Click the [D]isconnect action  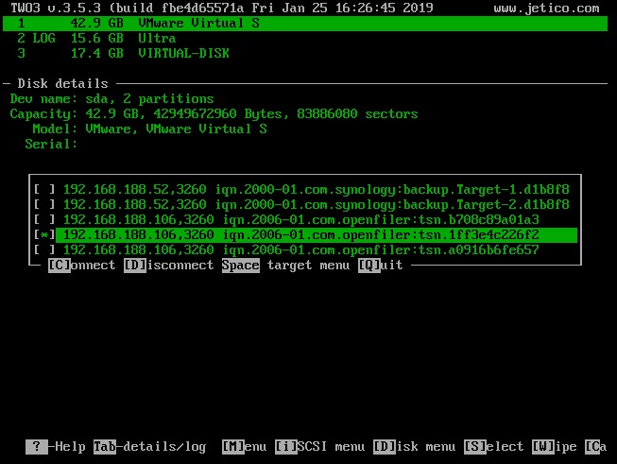click(169, 265)
